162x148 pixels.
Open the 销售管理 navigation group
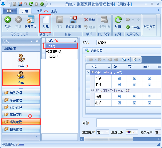(16, 93)
